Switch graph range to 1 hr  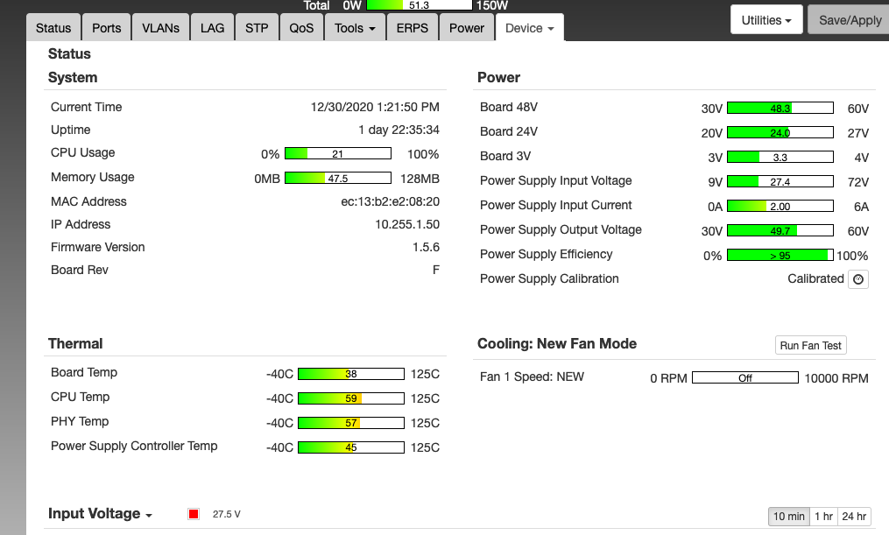(823, 517)
